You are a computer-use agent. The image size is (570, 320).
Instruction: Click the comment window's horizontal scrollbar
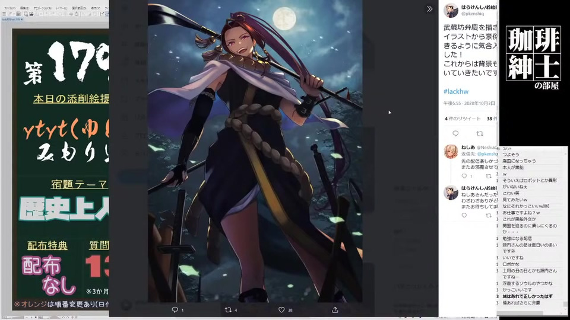[520, 312]
